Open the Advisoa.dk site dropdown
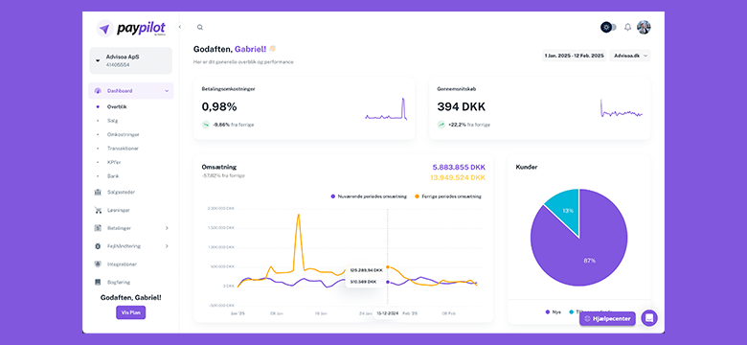The width and height of the screenshot is (747, 345). click(630, 56)
